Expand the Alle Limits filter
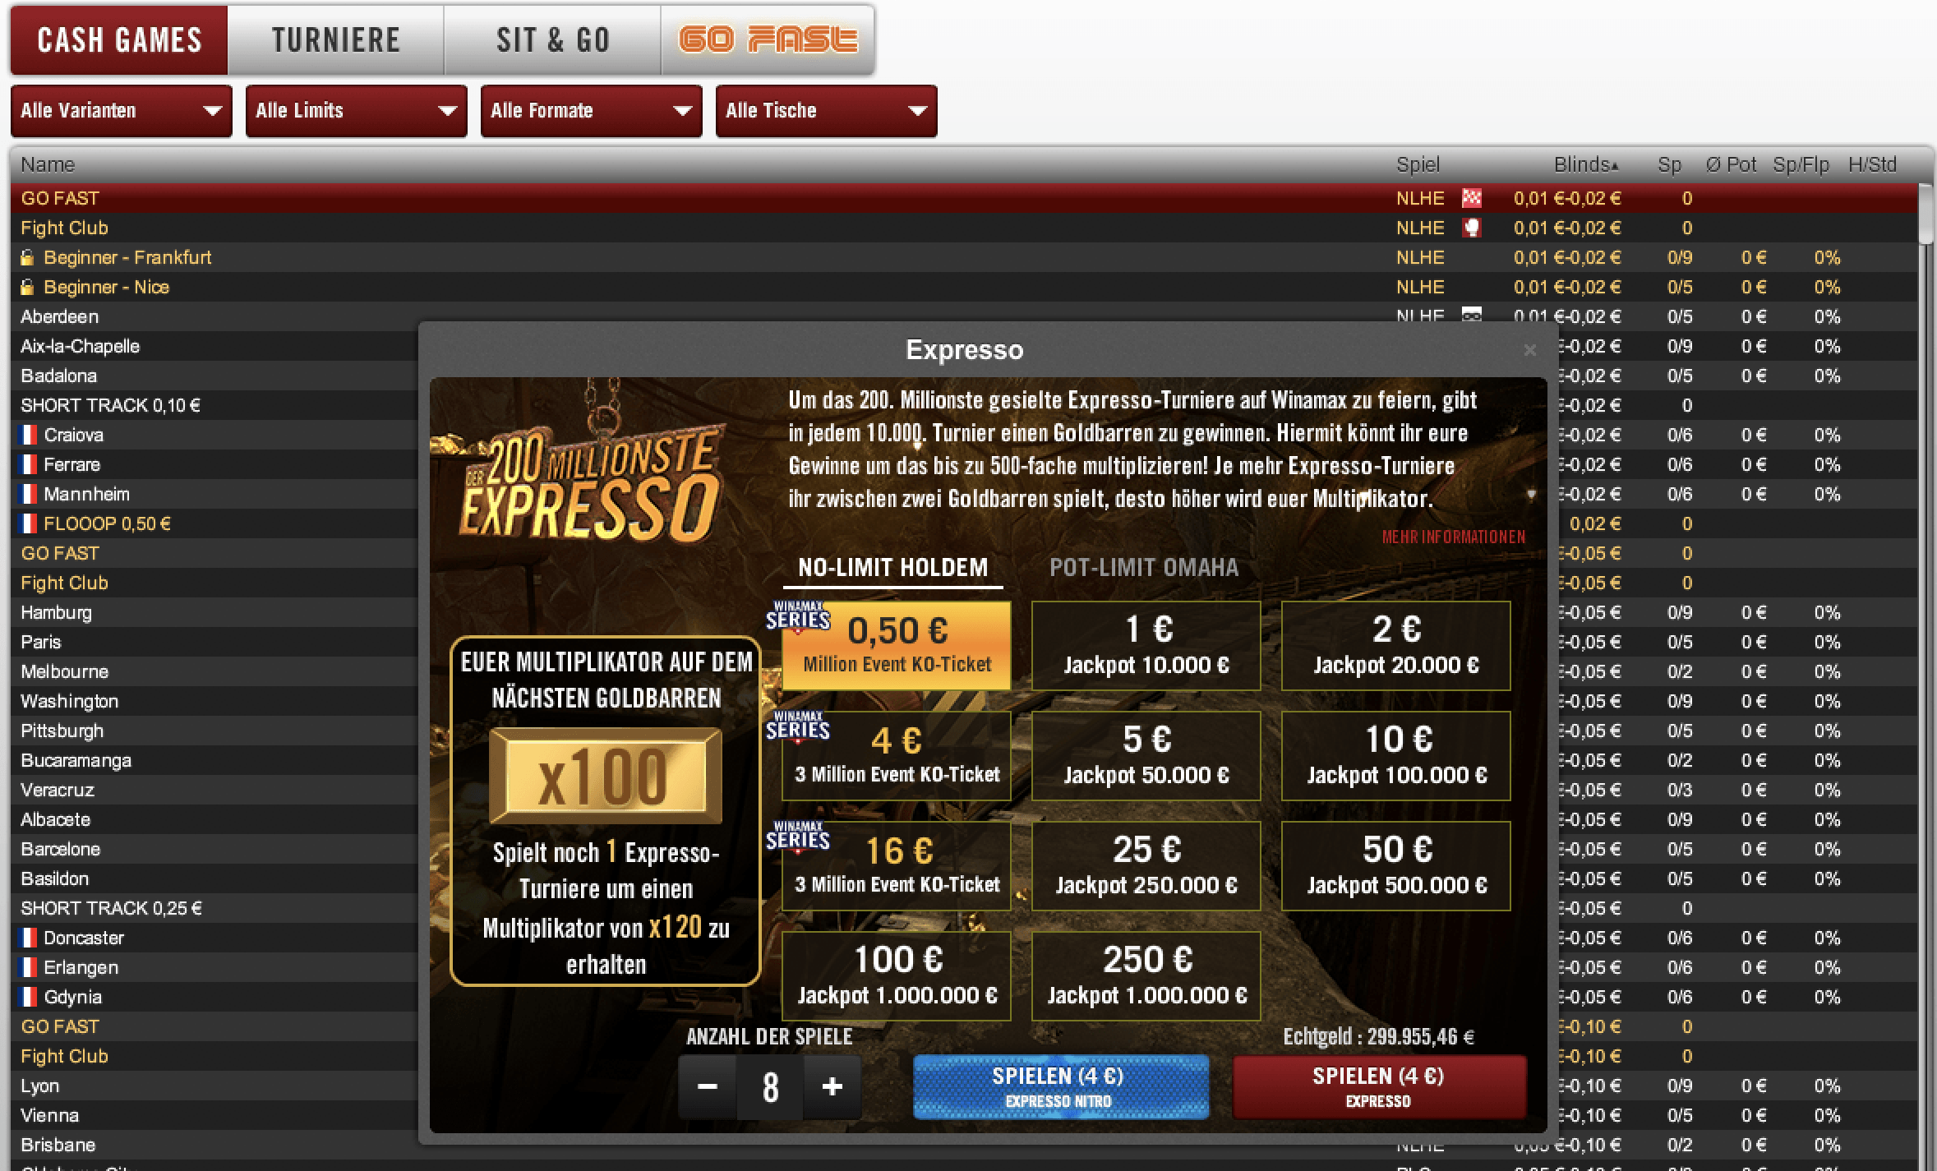 [356, 111]
